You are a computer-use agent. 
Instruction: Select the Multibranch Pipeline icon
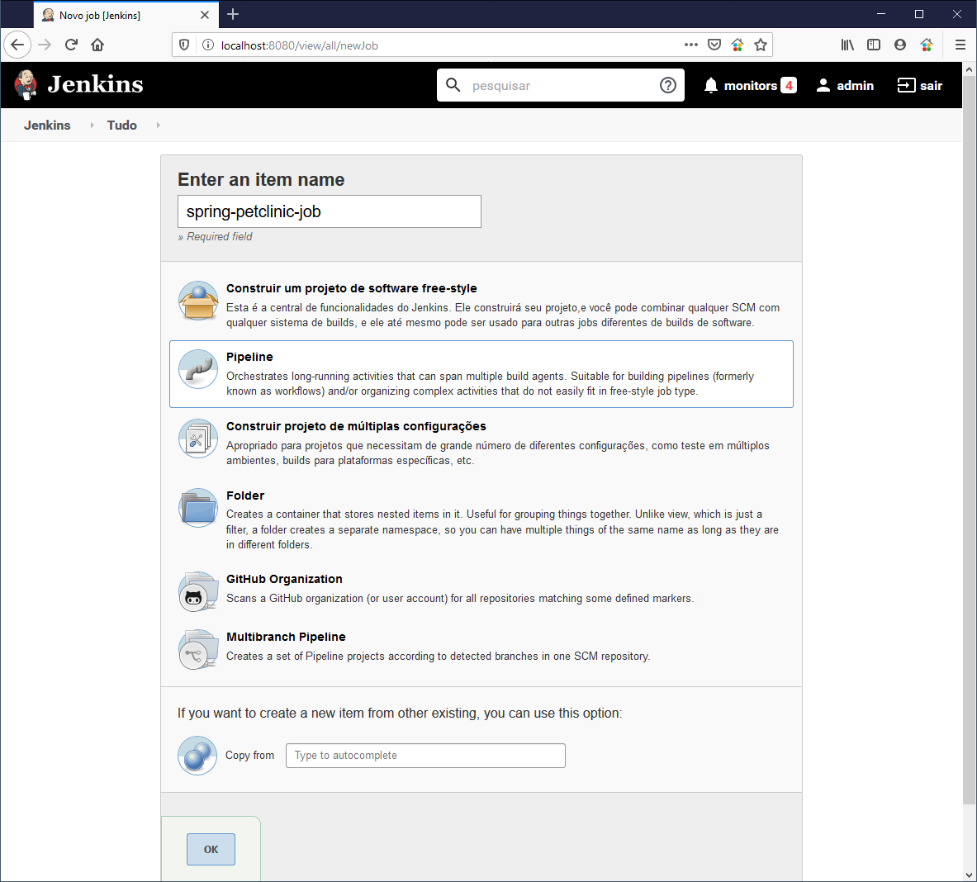(198, 649)
